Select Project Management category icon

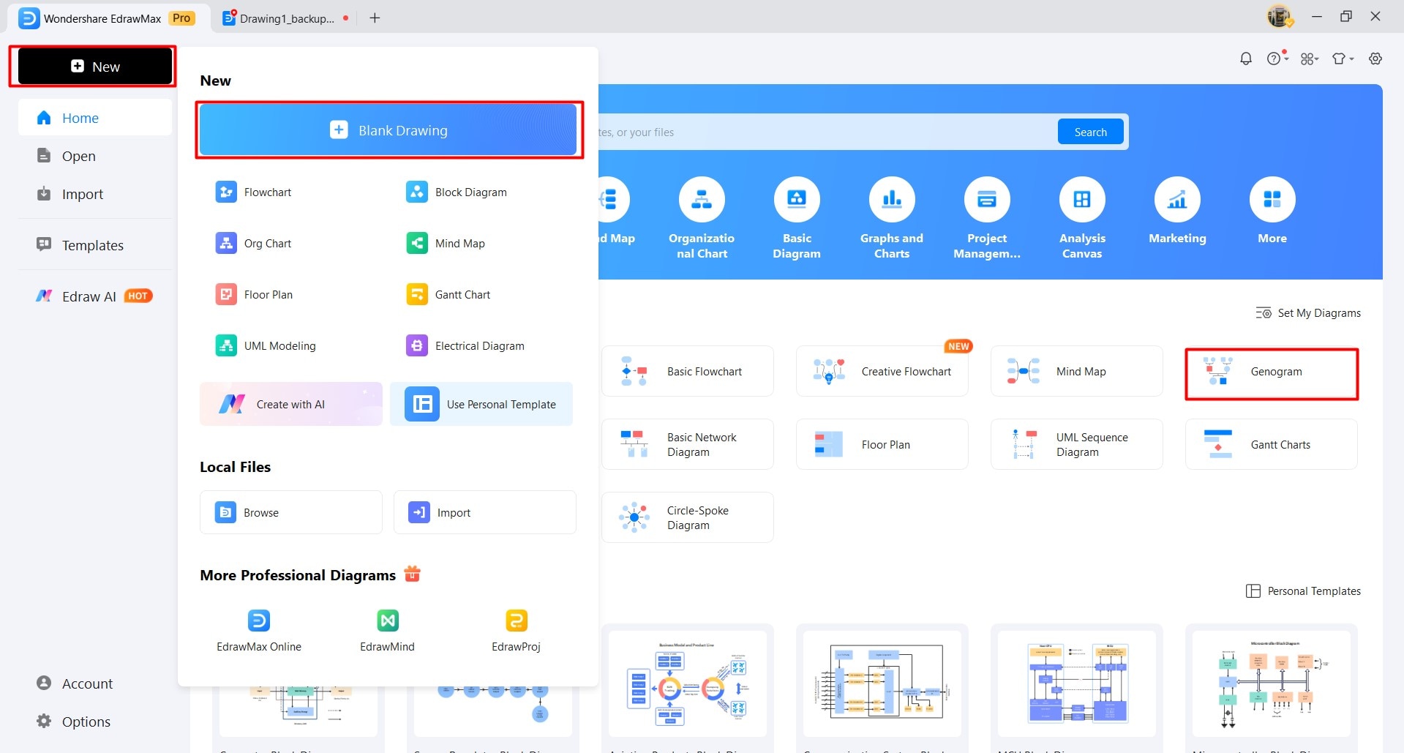tap(987, 199)
